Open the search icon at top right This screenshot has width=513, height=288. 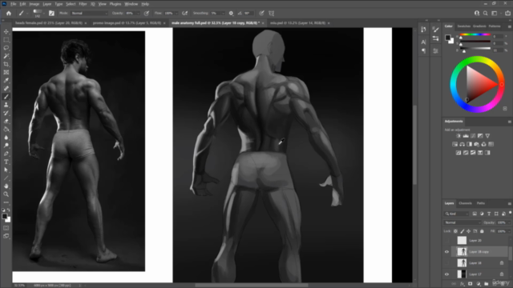click(486, 14)
